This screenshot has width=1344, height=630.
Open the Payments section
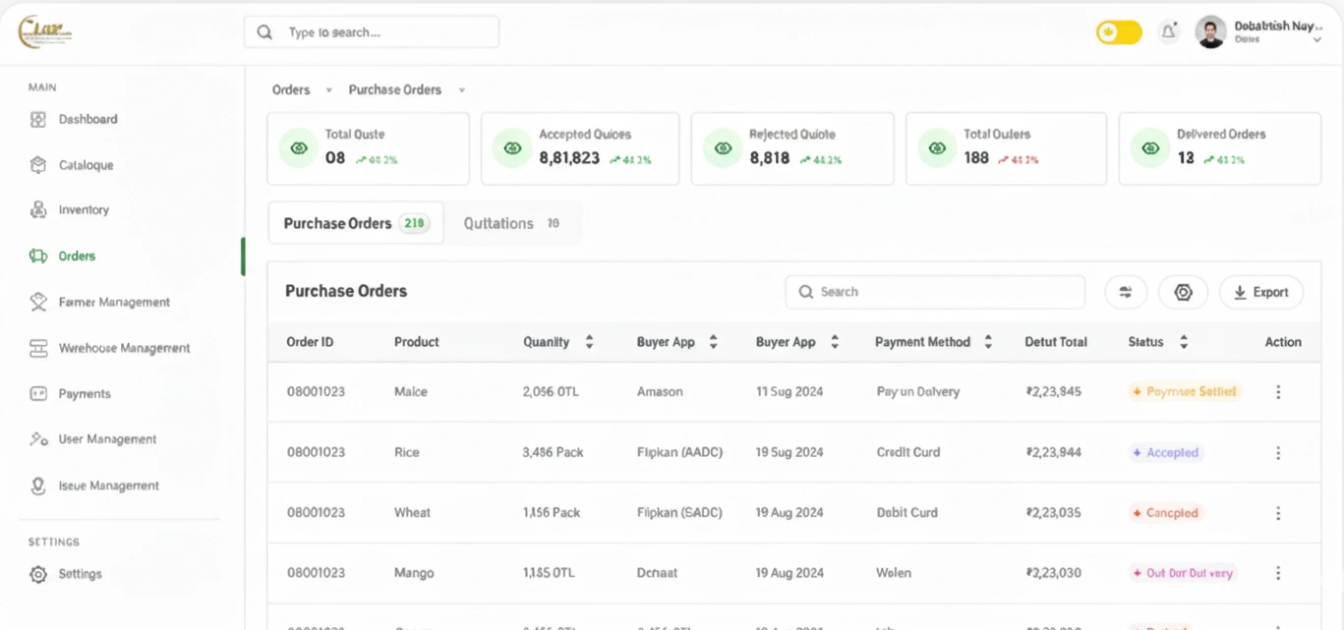coord(86,393)
